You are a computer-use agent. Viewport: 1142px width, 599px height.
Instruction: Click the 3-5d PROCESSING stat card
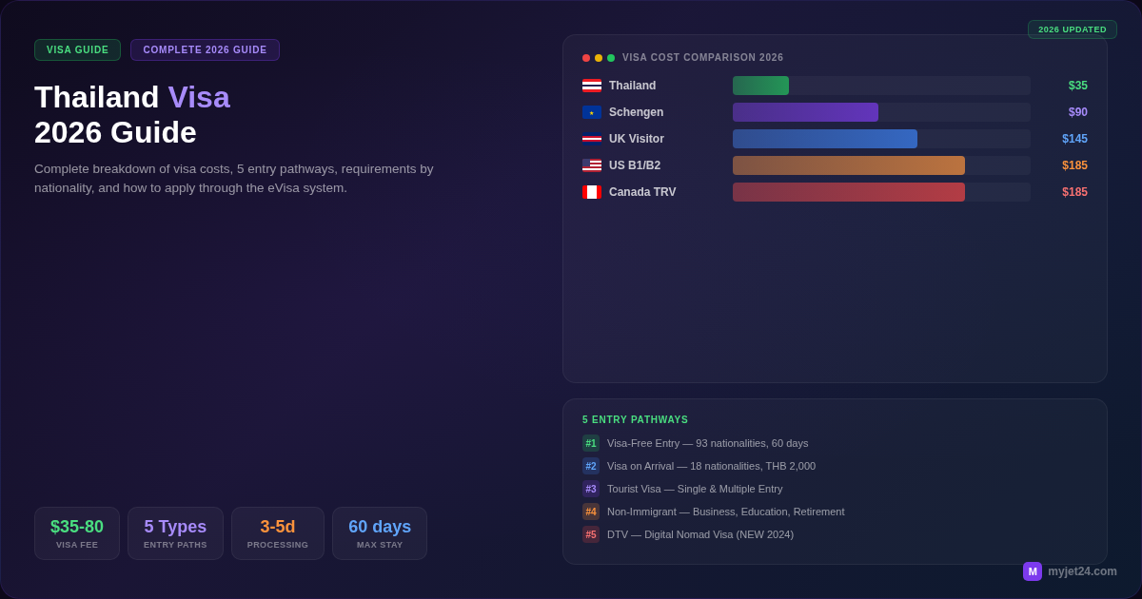[278, 532]
